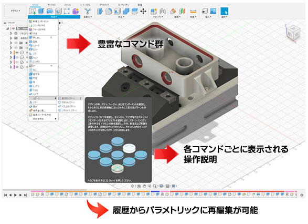Open the 挿入 (Insert) dropdown label
This screenshot has height=224, width=308.
[209, 17]
